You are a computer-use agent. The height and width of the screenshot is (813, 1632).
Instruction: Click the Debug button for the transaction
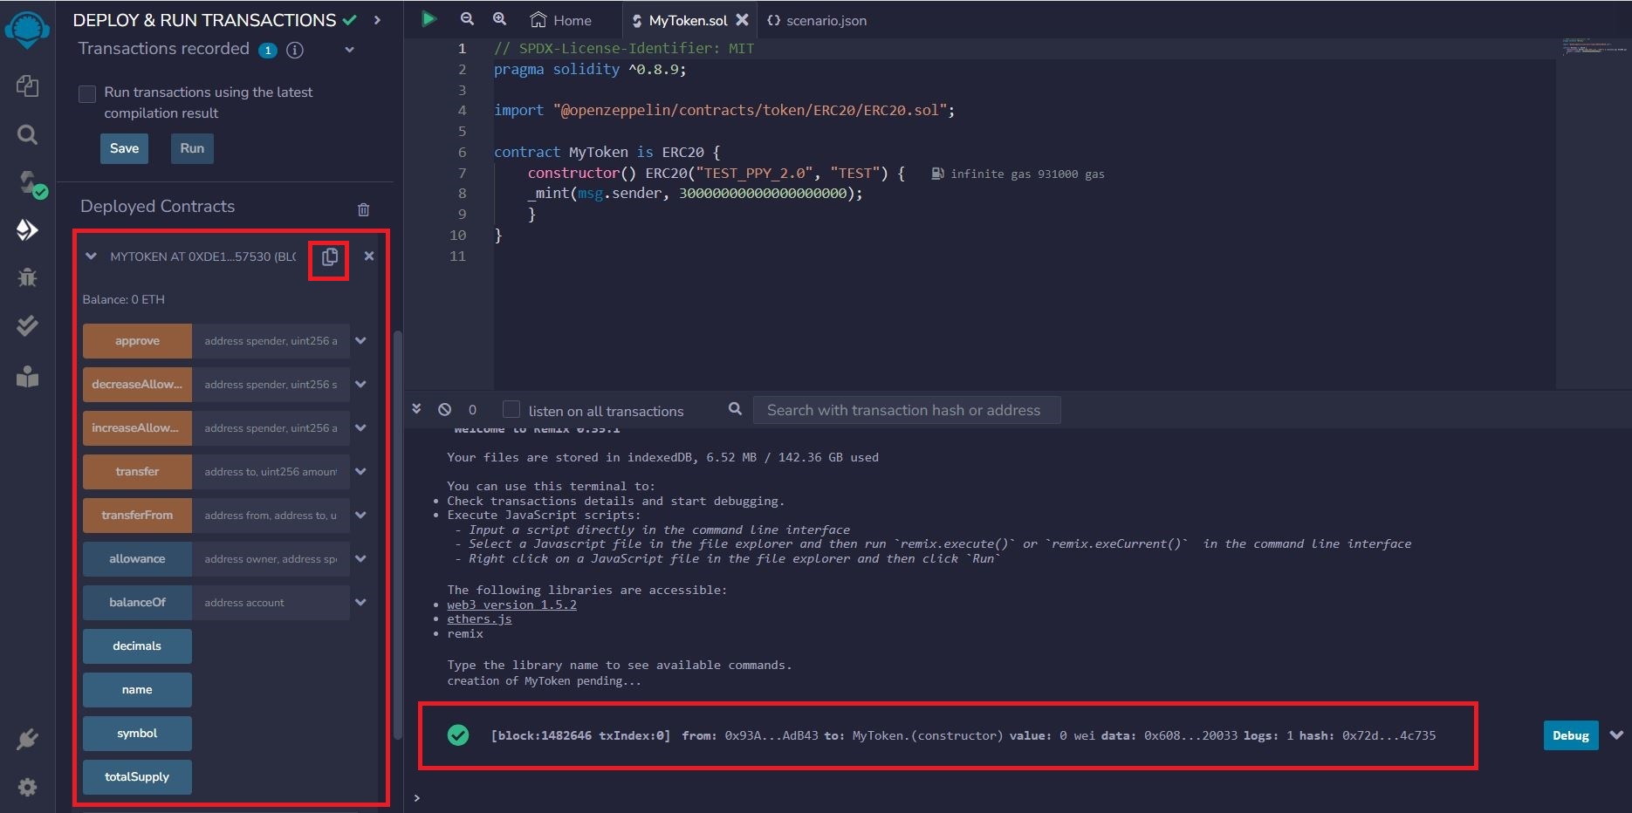(x=1570, y=735)
